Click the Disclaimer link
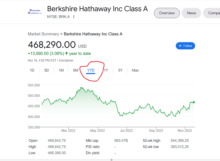The height and width of the screenshot is (161, 220). (66, 60)
